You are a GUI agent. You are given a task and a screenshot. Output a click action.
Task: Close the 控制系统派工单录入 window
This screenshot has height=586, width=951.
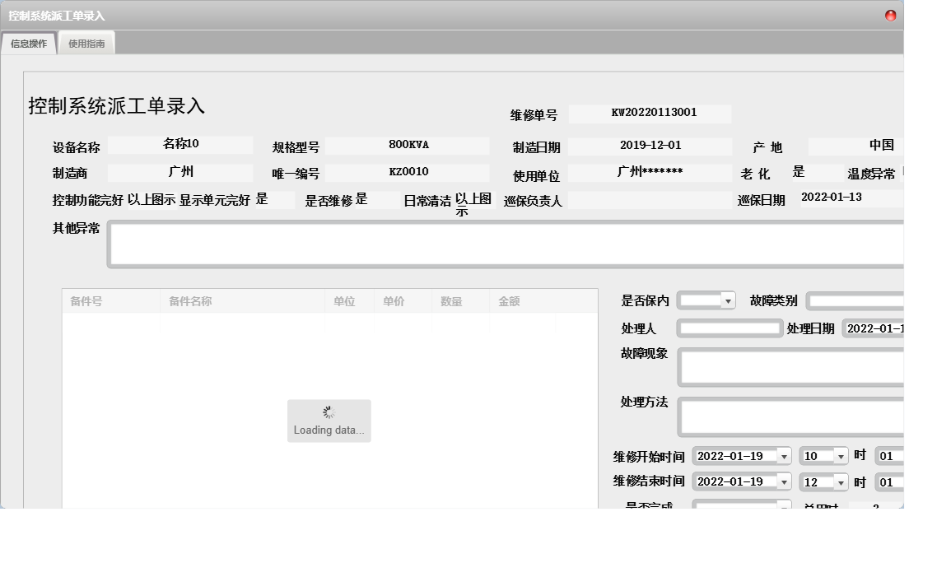click(890, 16)
